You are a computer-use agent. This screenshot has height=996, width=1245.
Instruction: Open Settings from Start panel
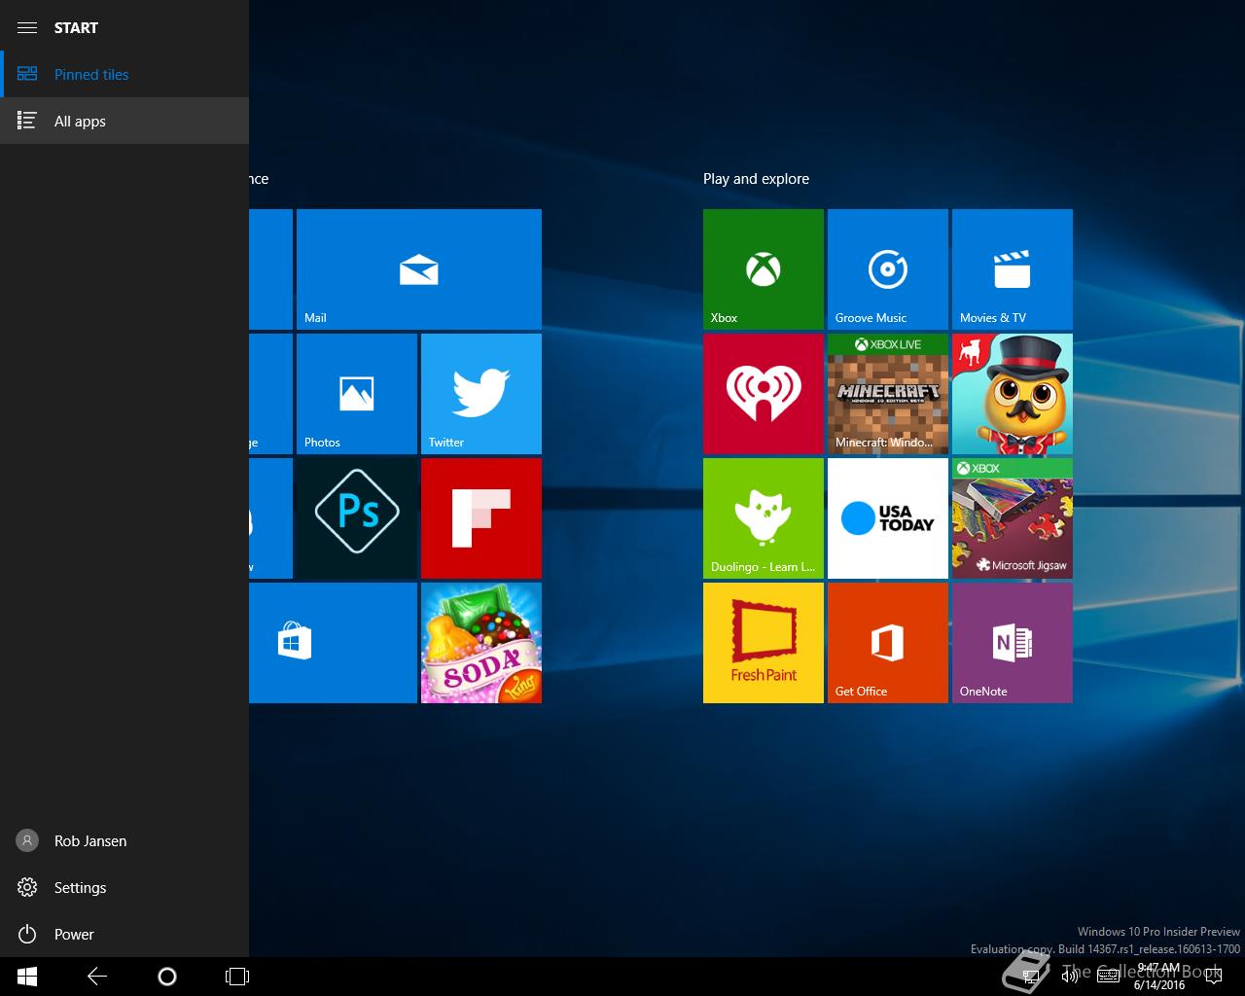pos(124,887)
